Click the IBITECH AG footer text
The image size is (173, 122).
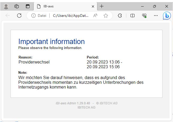point(86,107)
